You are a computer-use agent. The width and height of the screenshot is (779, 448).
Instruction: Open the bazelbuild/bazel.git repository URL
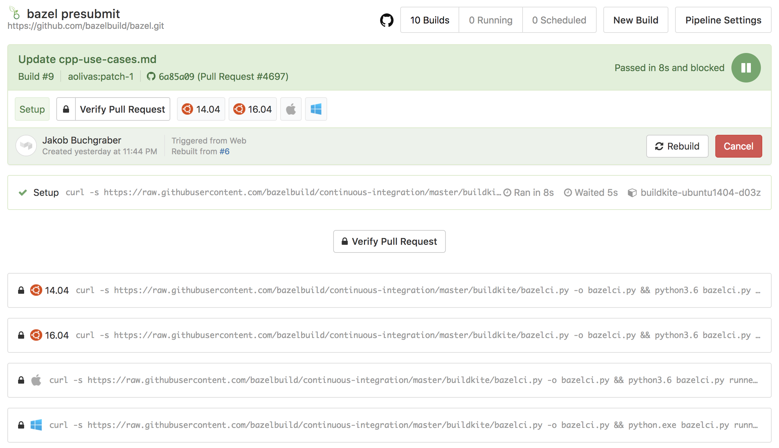coord(86,26)
